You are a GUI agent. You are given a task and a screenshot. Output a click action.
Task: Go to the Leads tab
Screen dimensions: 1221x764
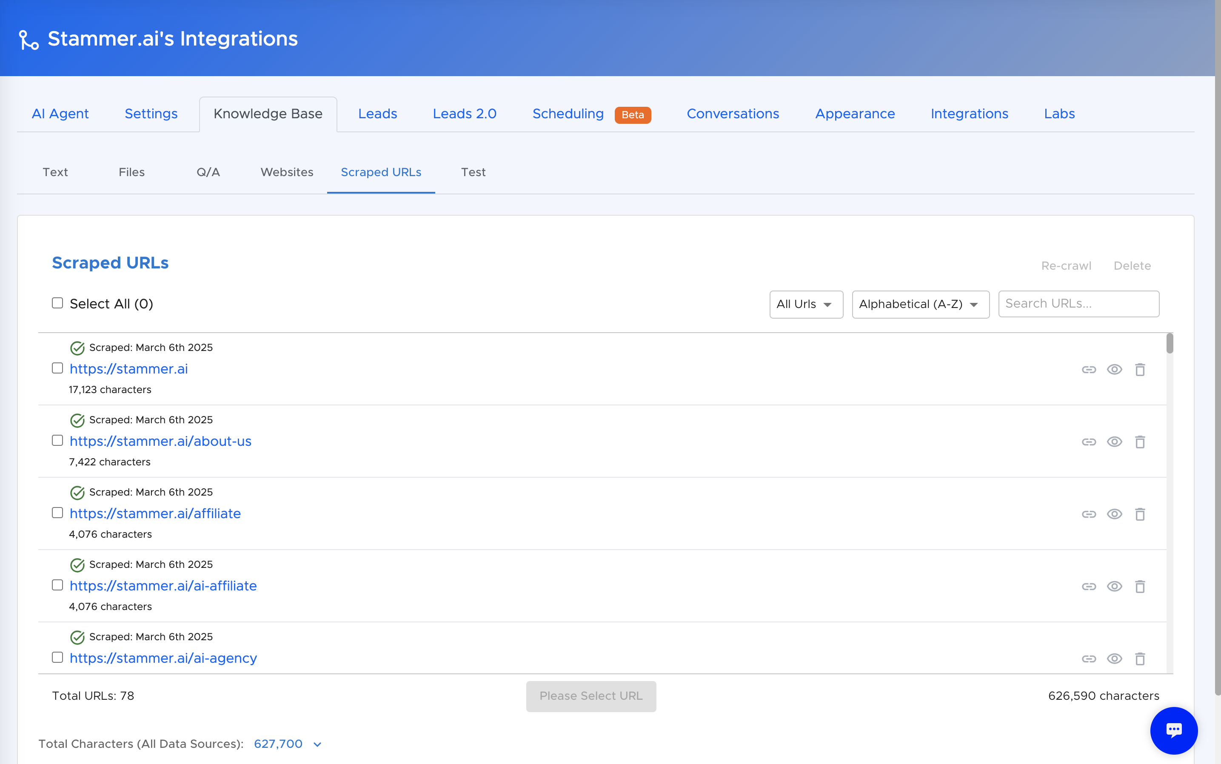377,114
